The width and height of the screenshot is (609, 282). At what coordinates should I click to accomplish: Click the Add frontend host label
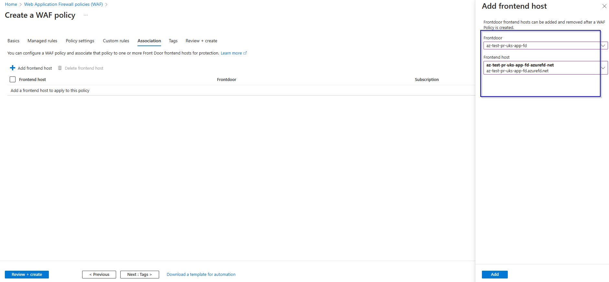point(35,68)
